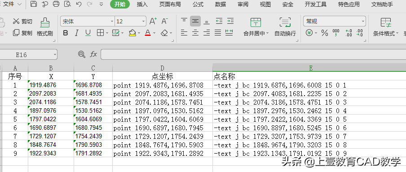Switch to the 插入 (Insert) tab
Screen dimensions: 406x172
pyautogui.click(x=142, y=4)
